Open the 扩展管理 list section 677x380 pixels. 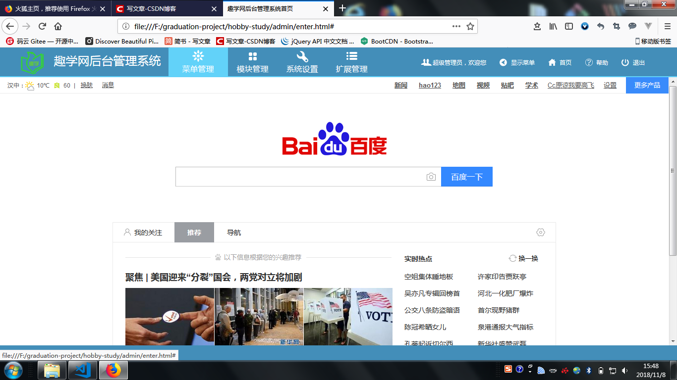click(352, 62)
